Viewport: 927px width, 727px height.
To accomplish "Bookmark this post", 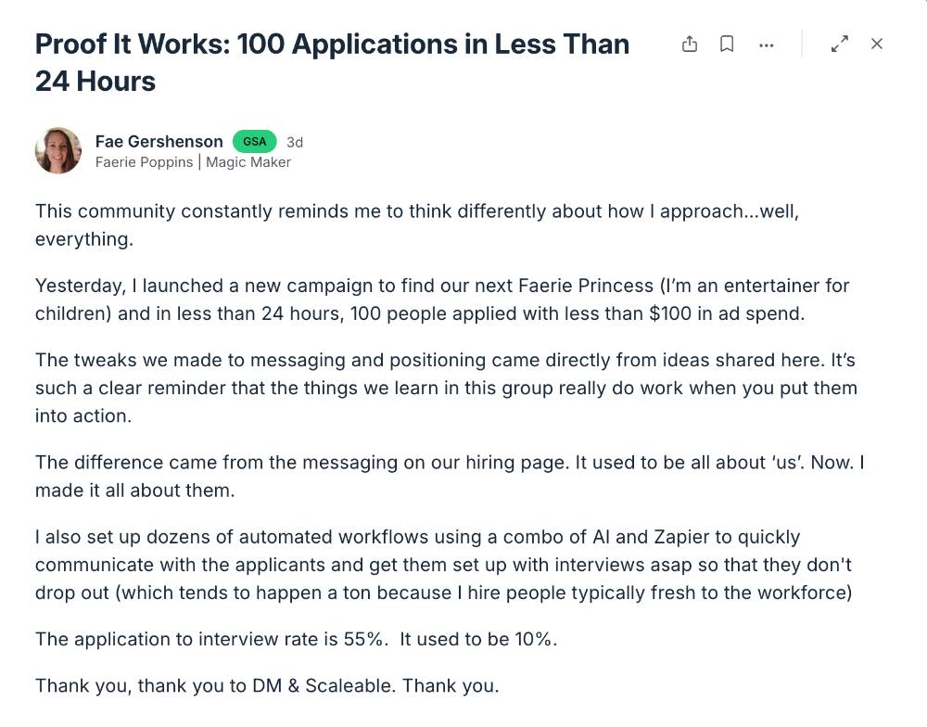I will pos(728,44).
